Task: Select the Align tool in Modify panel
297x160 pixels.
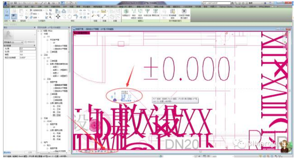Action: tap(58, 11)
